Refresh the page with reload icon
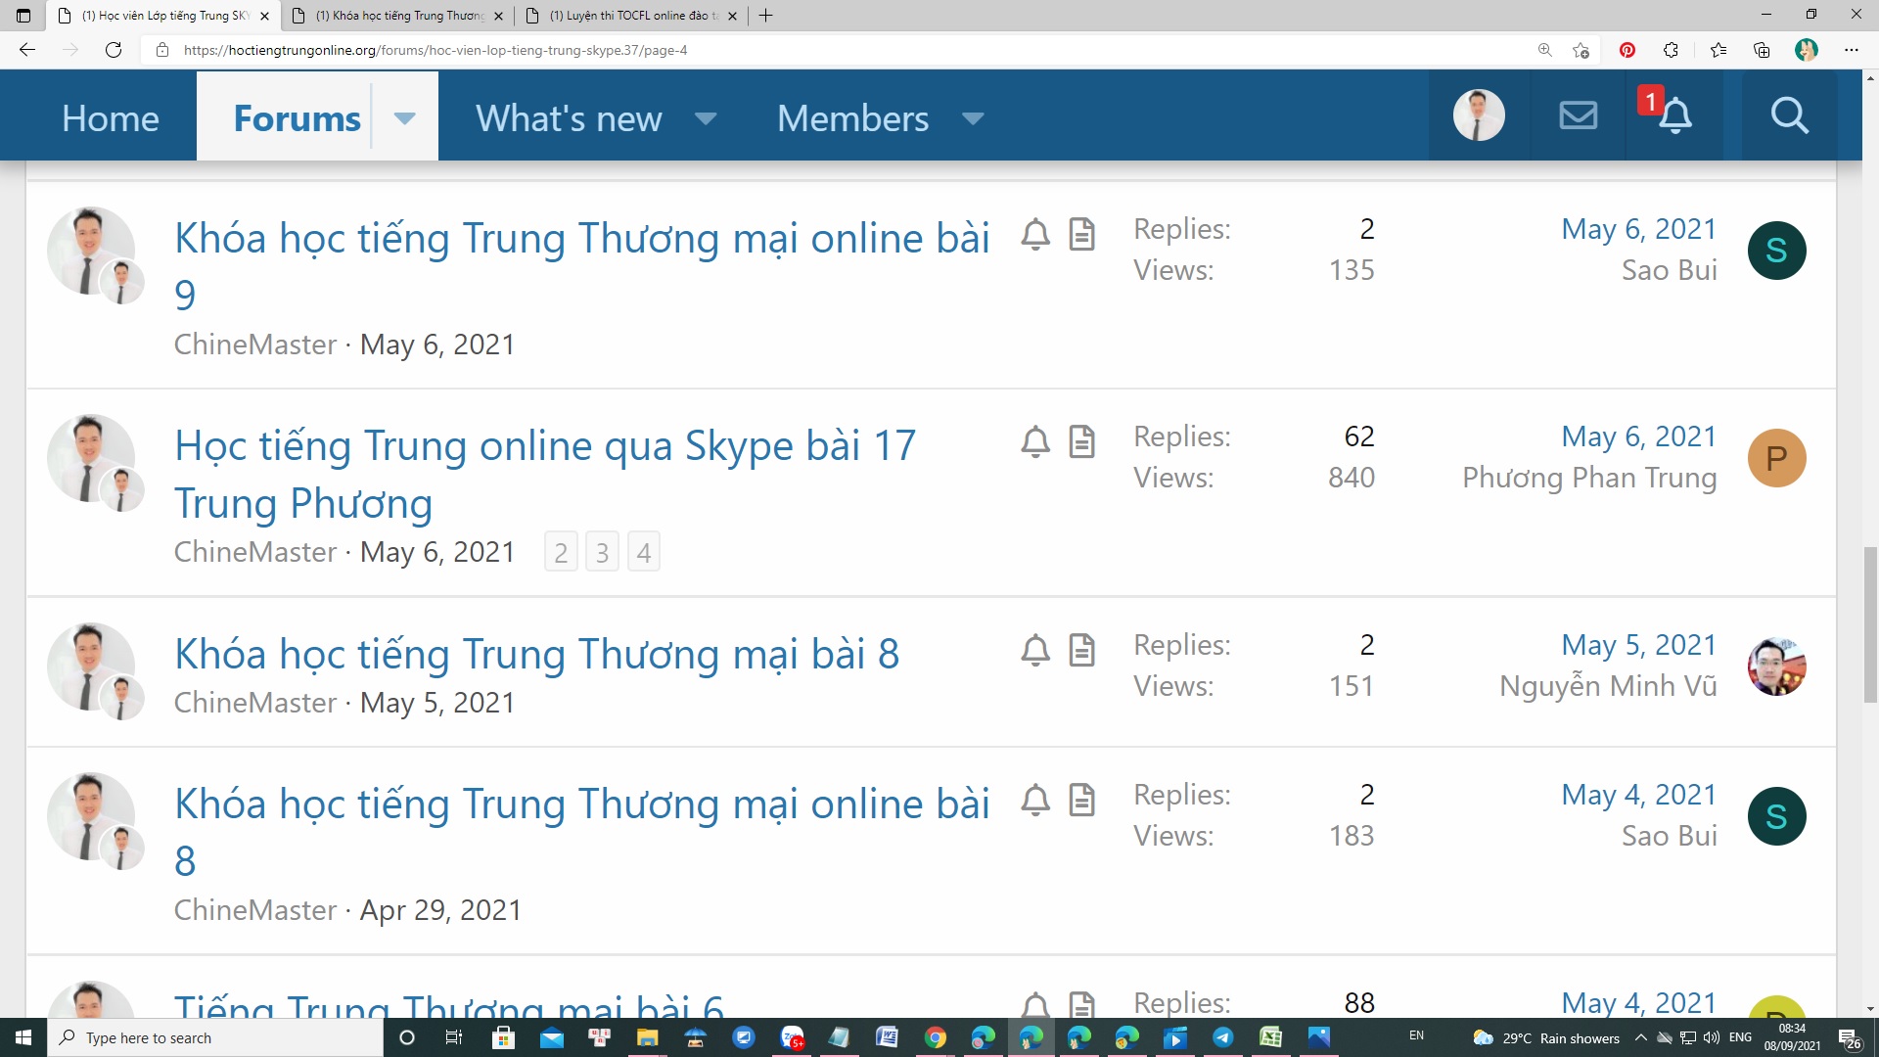 click(114, 50)
